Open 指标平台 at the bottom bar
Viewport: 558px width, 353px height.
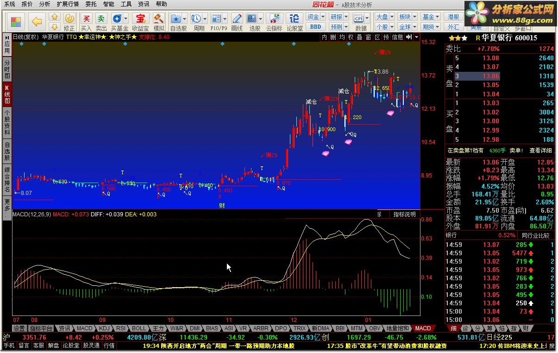(41, 328)
